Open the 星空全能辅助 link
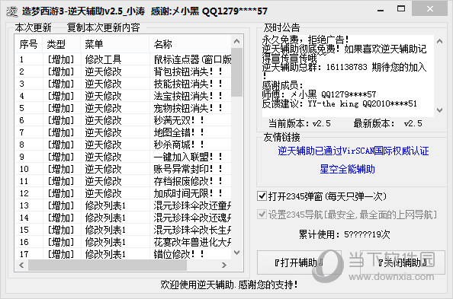The image size is (453, 299). [347, 169]
